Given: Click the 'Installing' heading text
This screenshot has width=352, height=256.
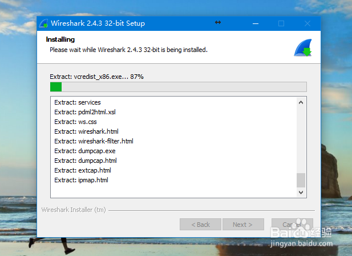Looking at the screenshot, I should click(x=60, y=39).
